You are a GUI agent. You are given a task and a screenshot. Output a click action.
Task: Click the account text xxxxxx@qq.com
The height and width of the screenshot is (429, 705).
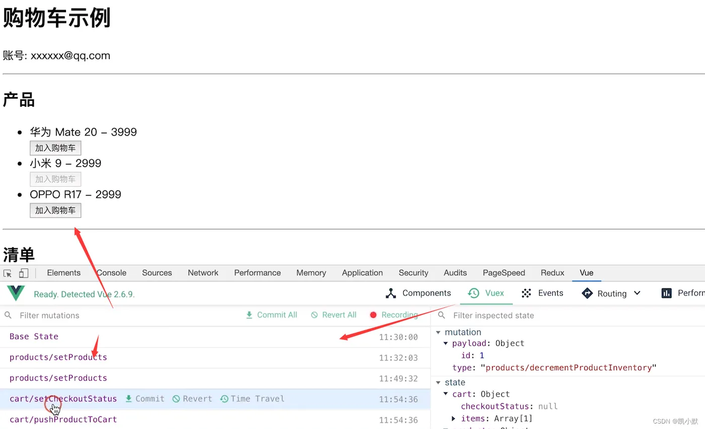[x=70, y=55]
